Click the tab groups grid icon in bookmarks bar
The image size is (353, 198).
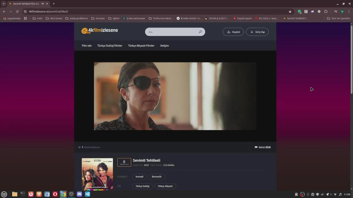pyautogui.click(x=25, y=18)
